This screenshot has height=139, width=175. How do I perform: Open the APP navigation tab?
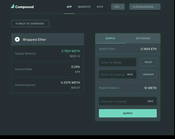[69, 7]
